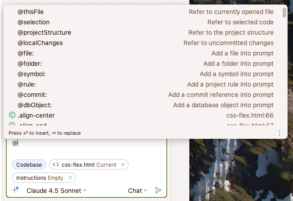Pick the @projectStructure completion item
Screen dimensions: 293x201
(44, 32)
